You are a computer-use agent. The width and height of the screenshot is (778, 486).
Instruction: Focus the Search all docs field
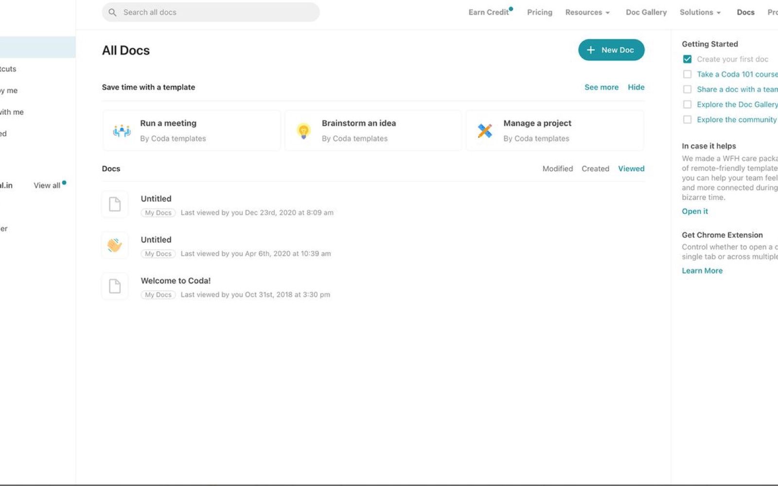click(x=211, y=12)
